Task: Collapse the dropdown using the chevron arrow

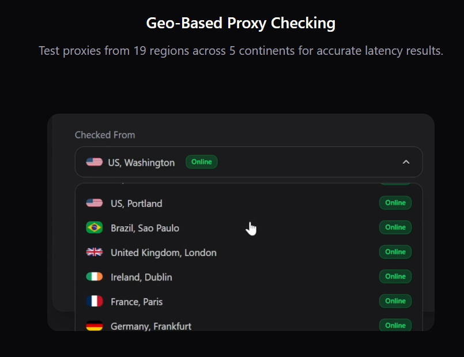Action: (x=406, y=162)
